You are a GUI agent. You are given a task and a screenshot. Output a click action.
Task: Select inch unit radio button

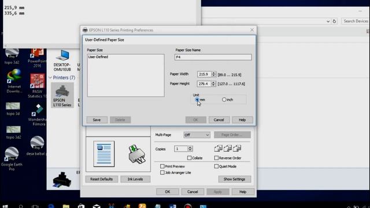click(x=224, y=99)
